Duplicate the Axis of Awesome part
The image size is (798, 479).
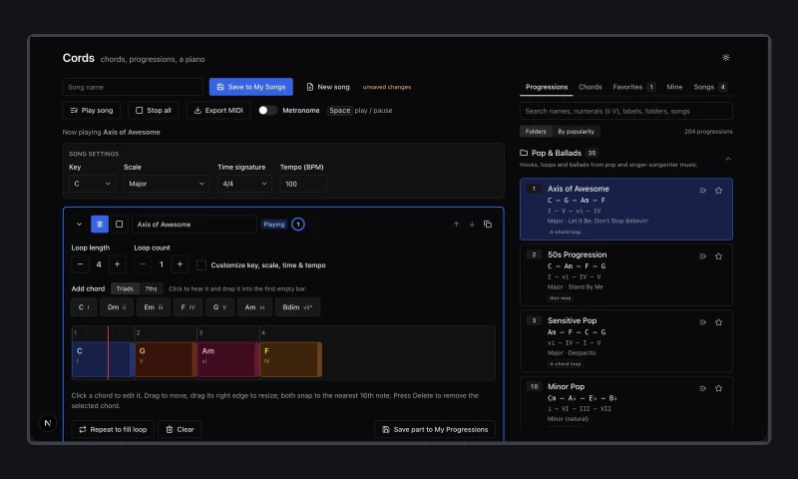pos(488,224)
